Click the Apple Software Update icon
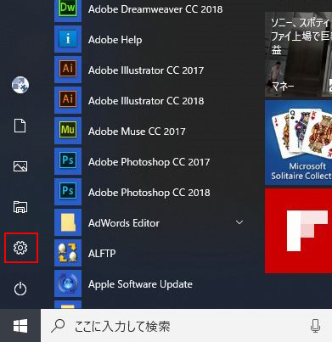332x342 pixels. click(68, 283)
